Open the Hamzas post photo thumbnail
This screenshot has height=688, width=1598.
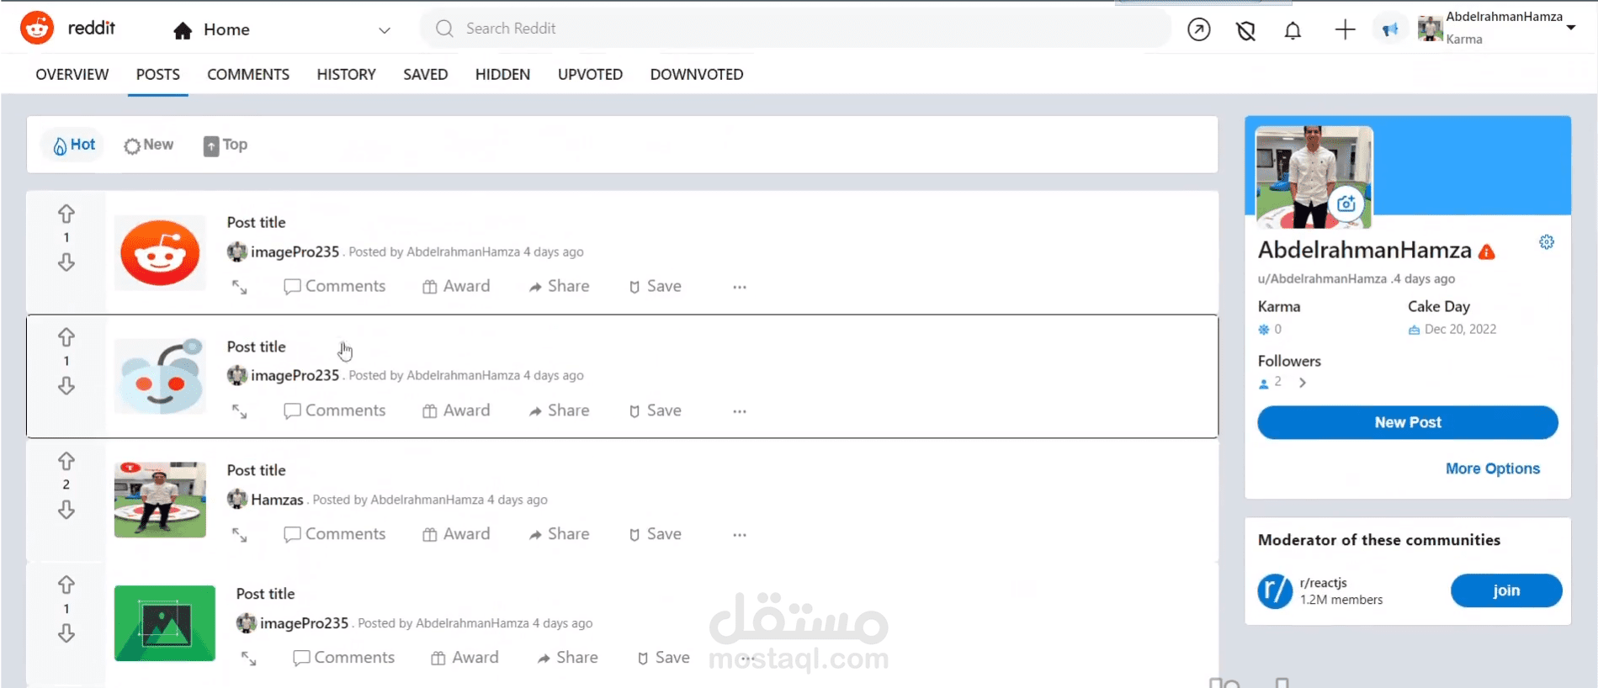tap(160, 500)
